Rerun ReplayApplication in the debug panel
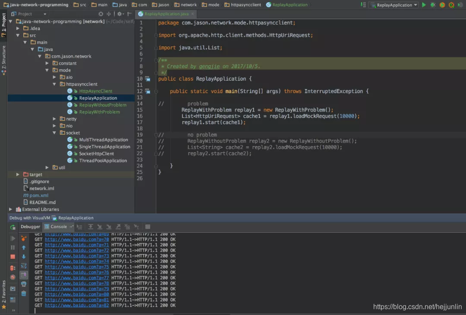 (x=13, y=227)
